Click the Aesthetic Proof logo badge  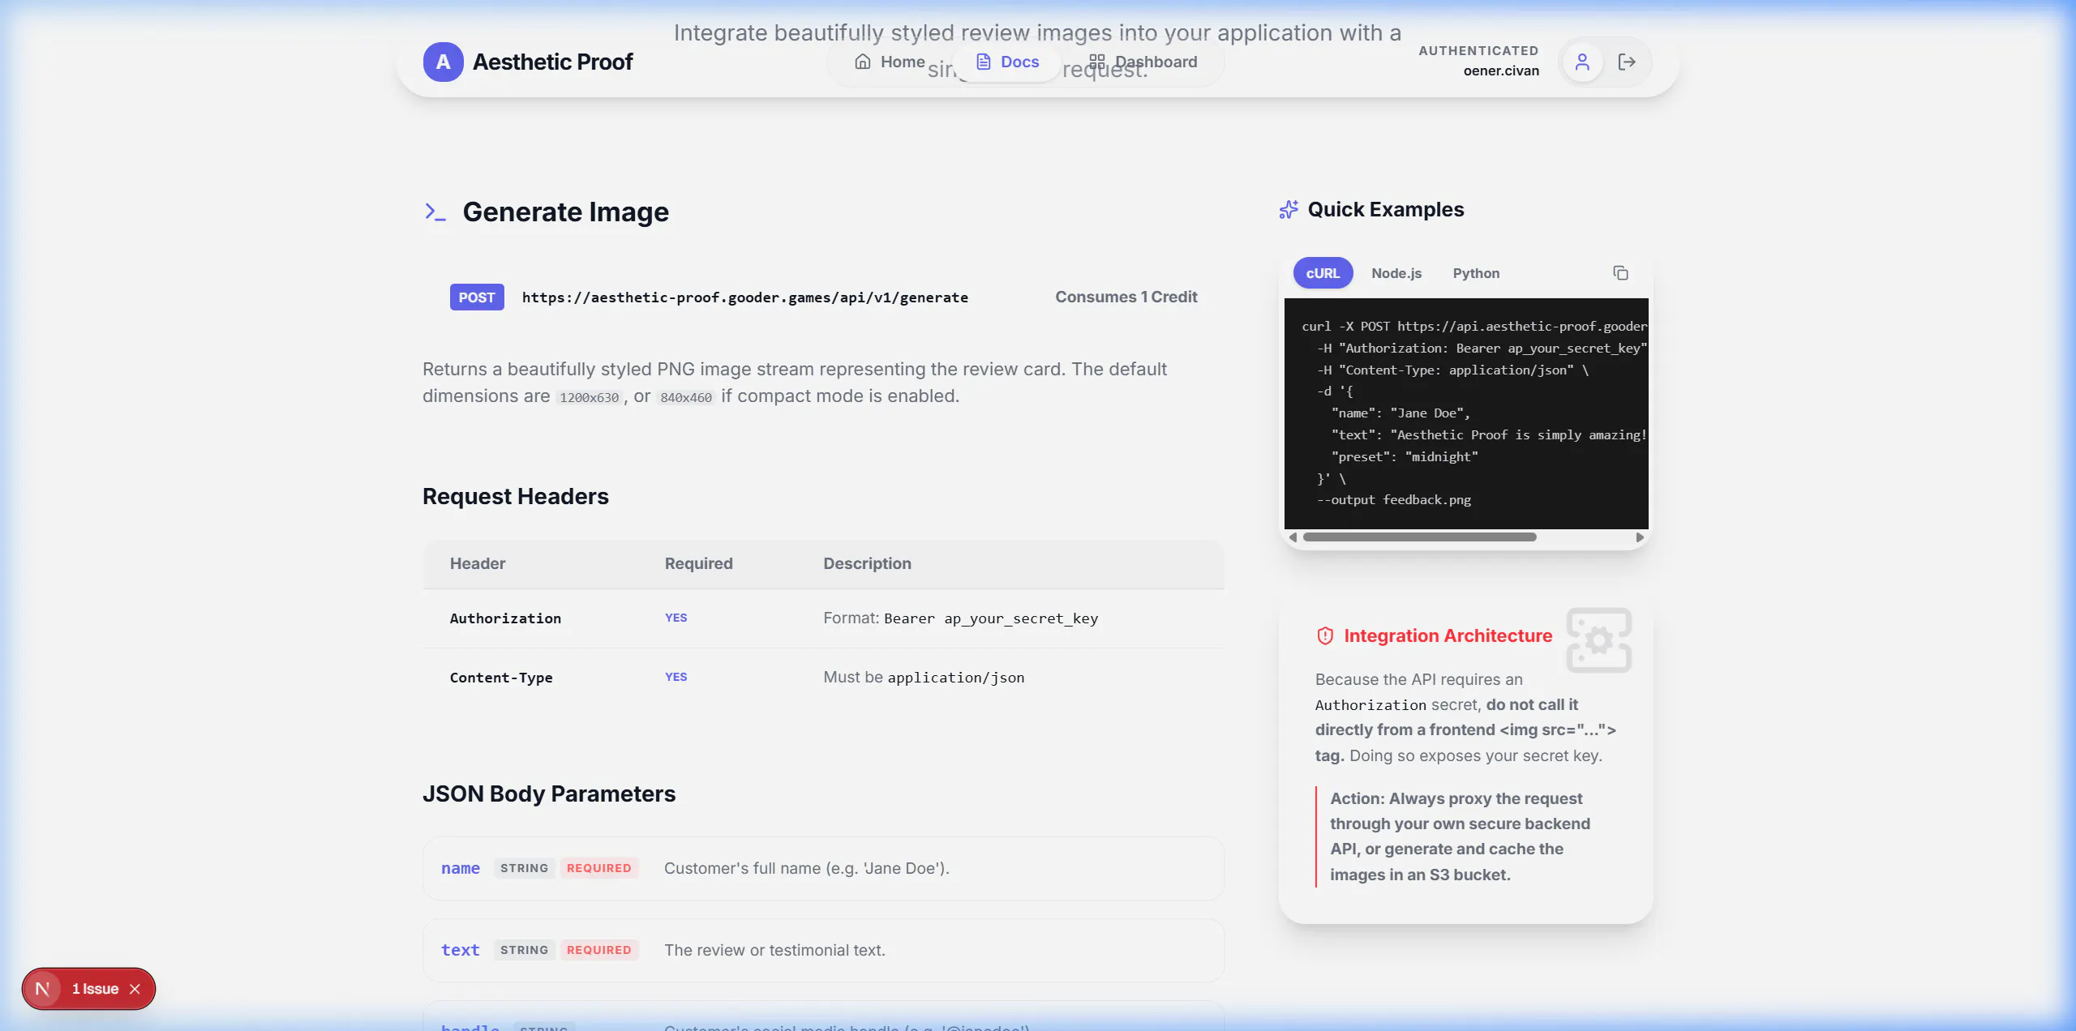(443, 62)
